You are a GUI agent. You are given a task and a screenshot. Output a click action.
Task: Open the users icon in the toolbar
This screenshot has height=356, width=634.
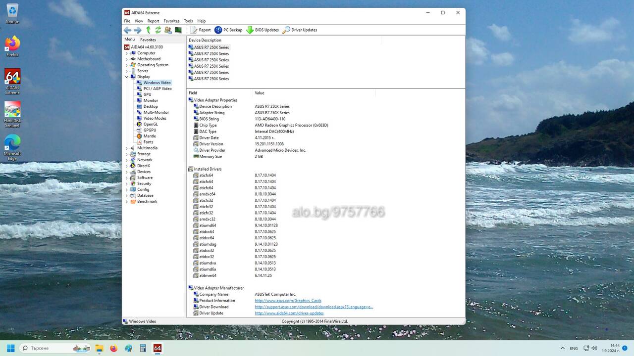pos(168,30)
